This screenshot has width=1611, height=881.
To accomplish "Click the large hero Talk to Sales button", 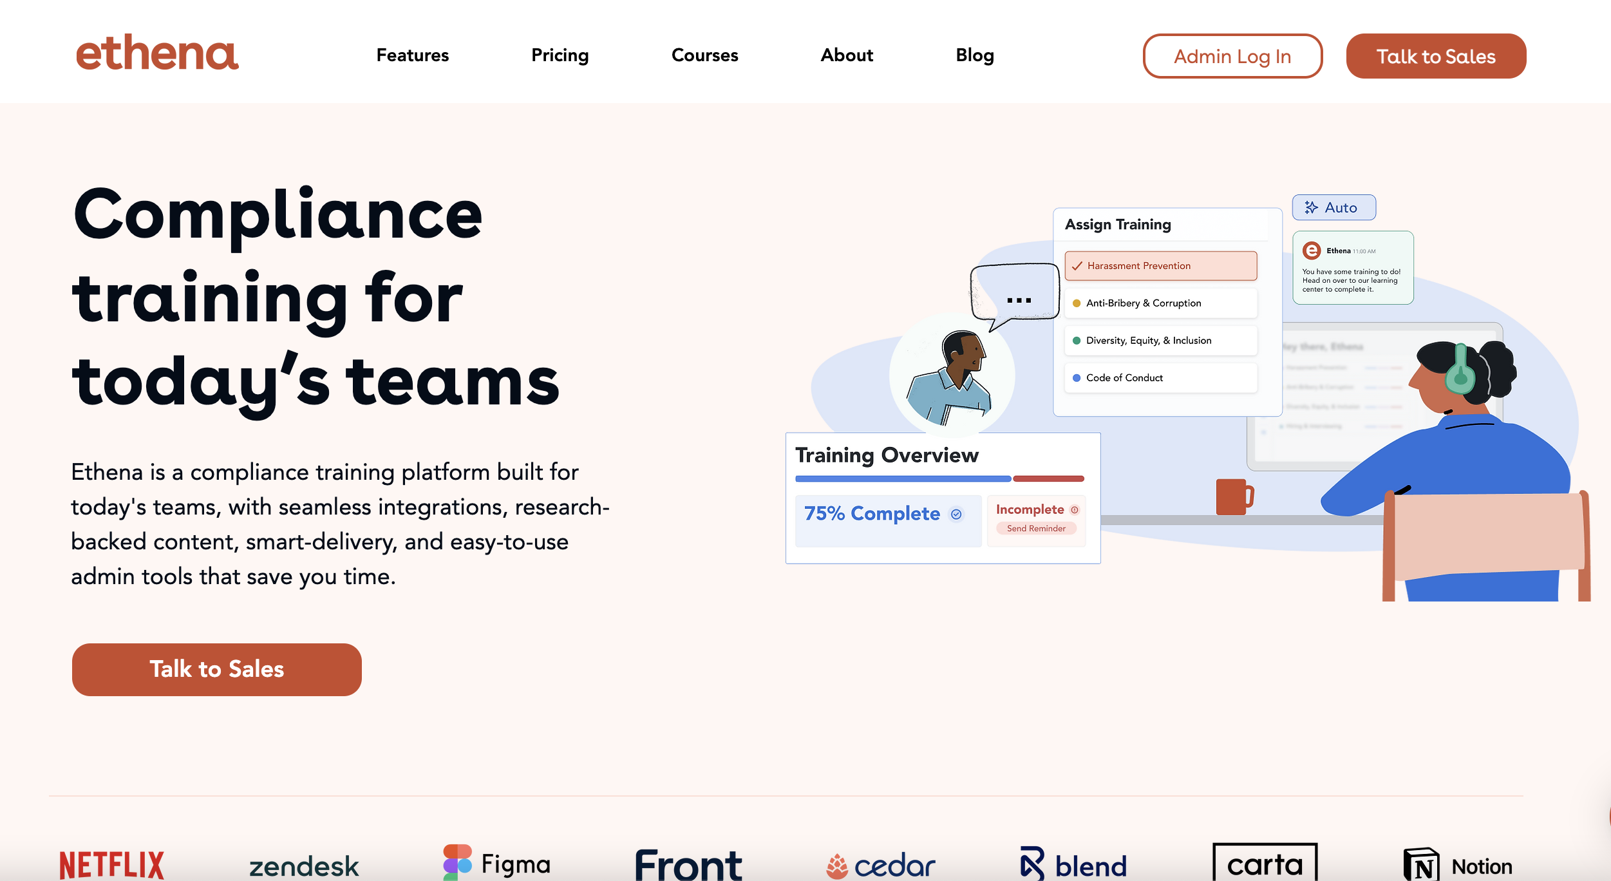I will [x=217, y=669].
